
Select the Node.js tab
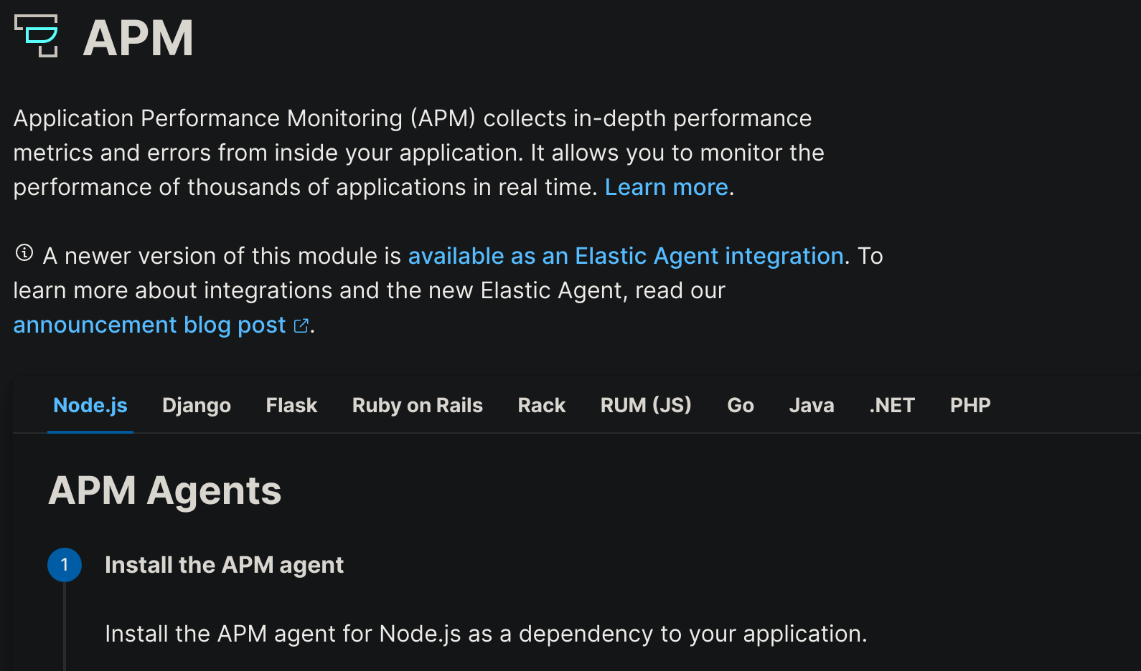90,405
